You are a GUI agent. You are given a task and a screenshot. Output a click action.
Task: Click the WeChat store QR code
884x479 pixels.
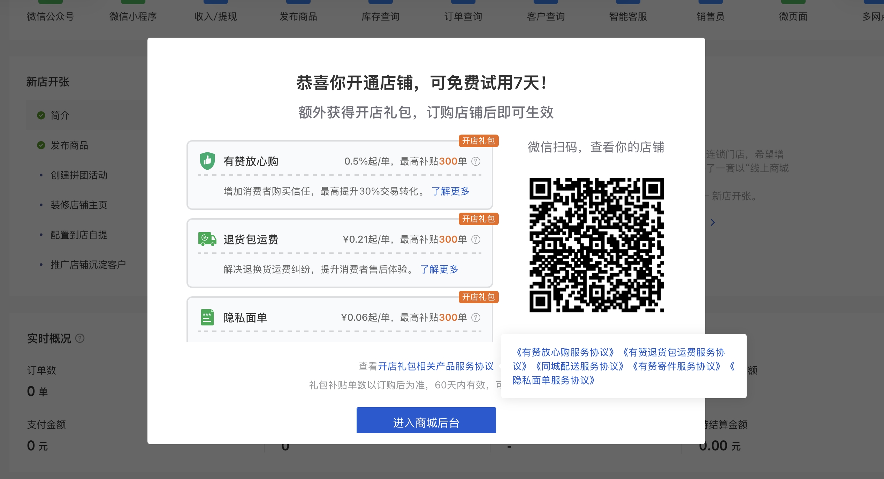tap(596, 245)
